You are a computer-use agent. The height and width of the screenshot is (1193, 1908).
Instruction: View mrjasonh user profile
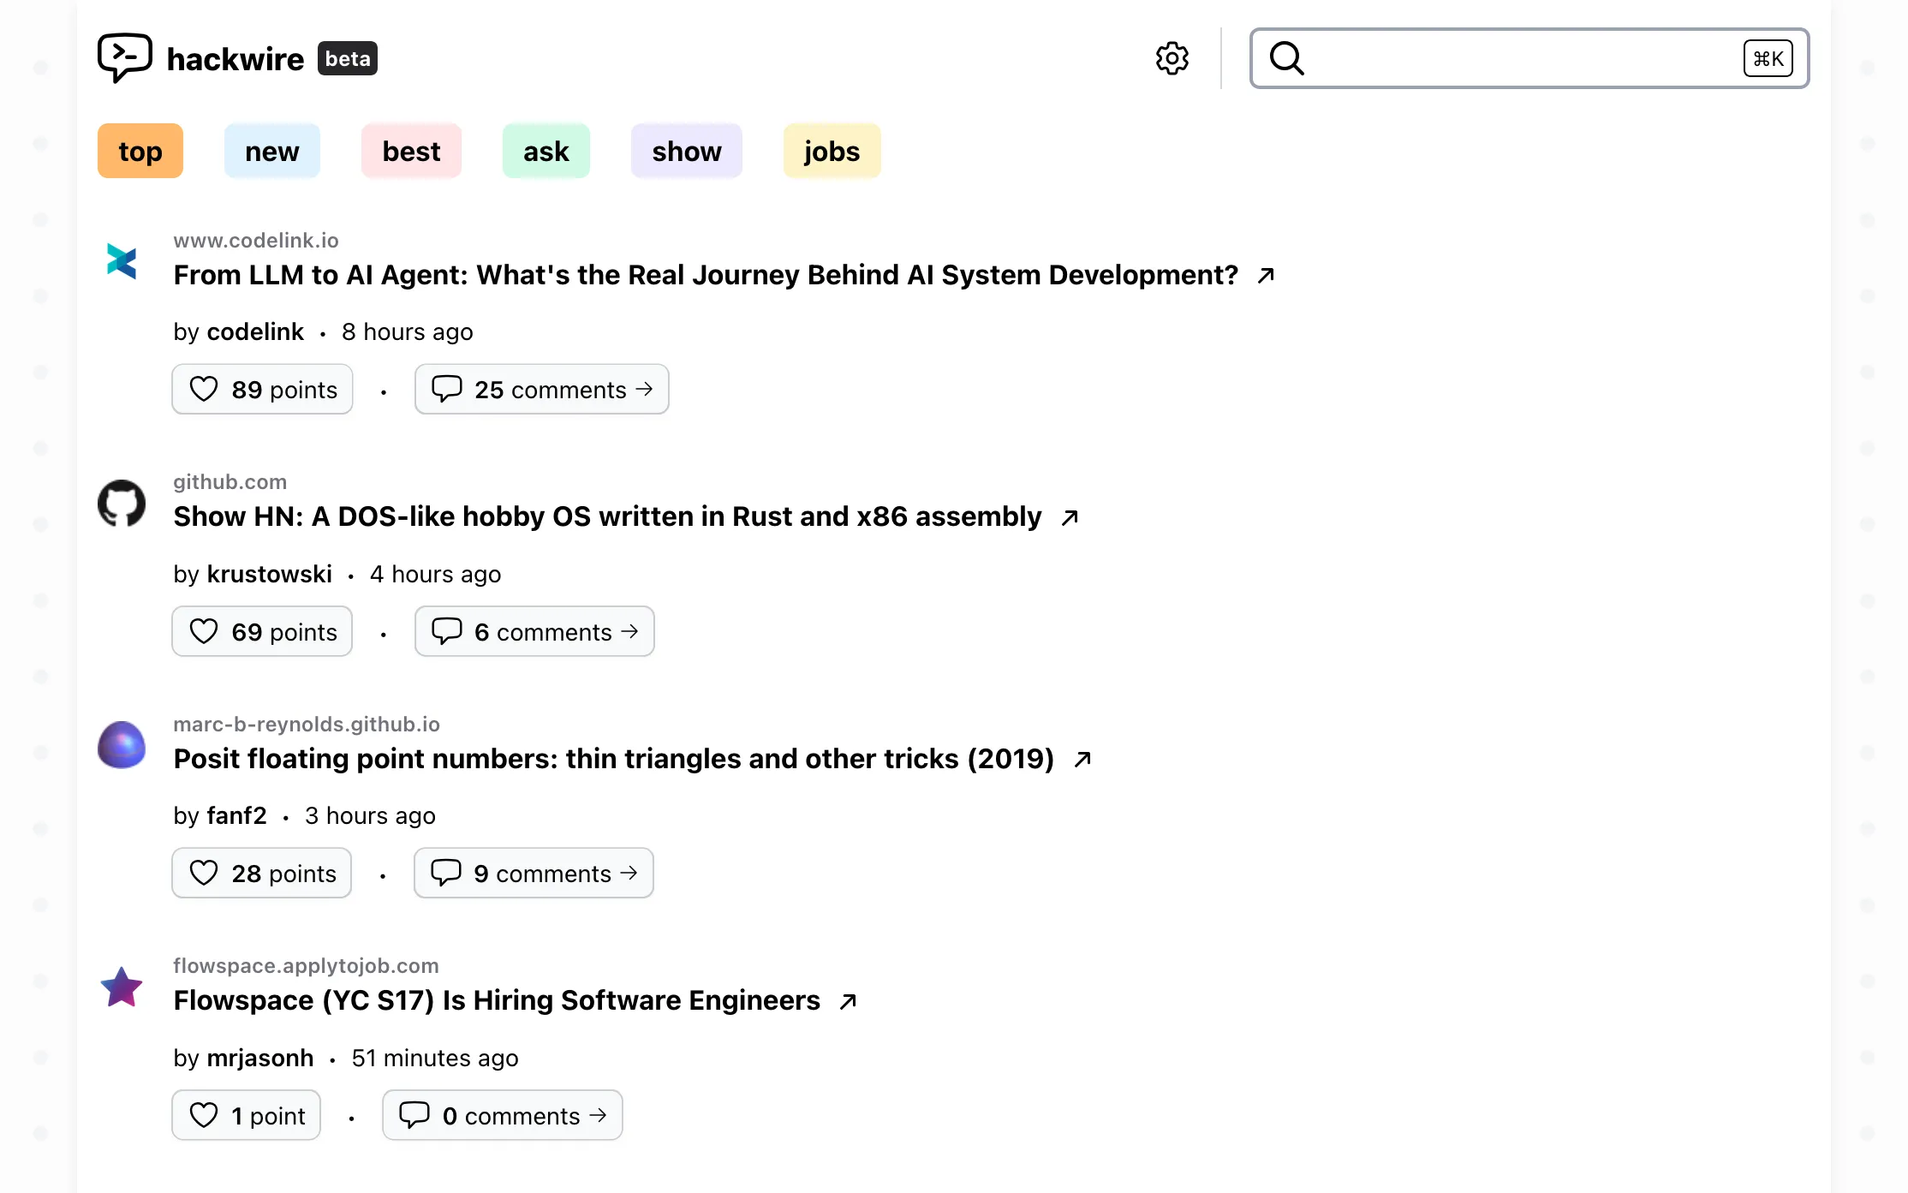259,1058
